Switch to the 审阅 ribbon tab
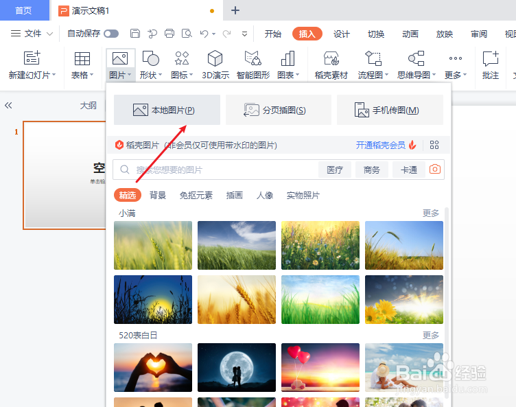 (479, 34)
